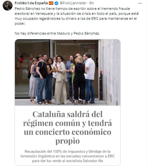This screenshot has height=167, width=152.
Task: Click subtitle starting Recaudación del 100%
Action: 68,156
